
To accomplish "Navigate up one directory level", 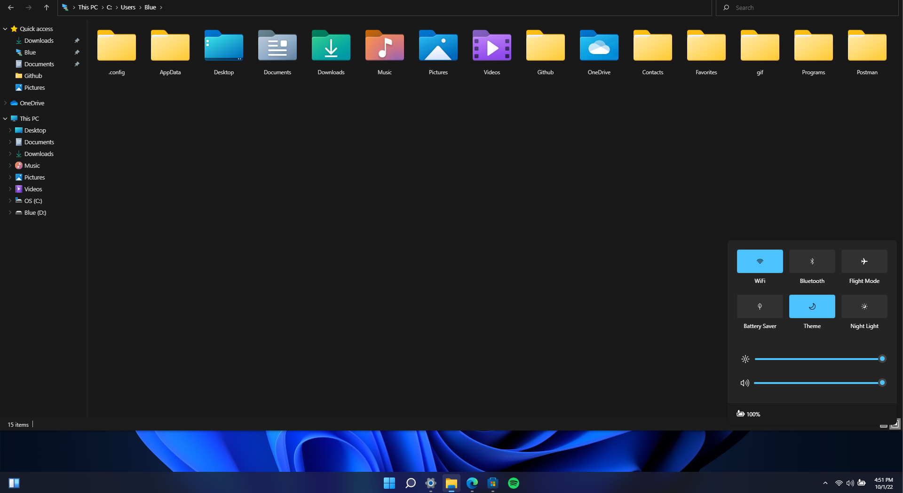I will [x=46, y=8].
